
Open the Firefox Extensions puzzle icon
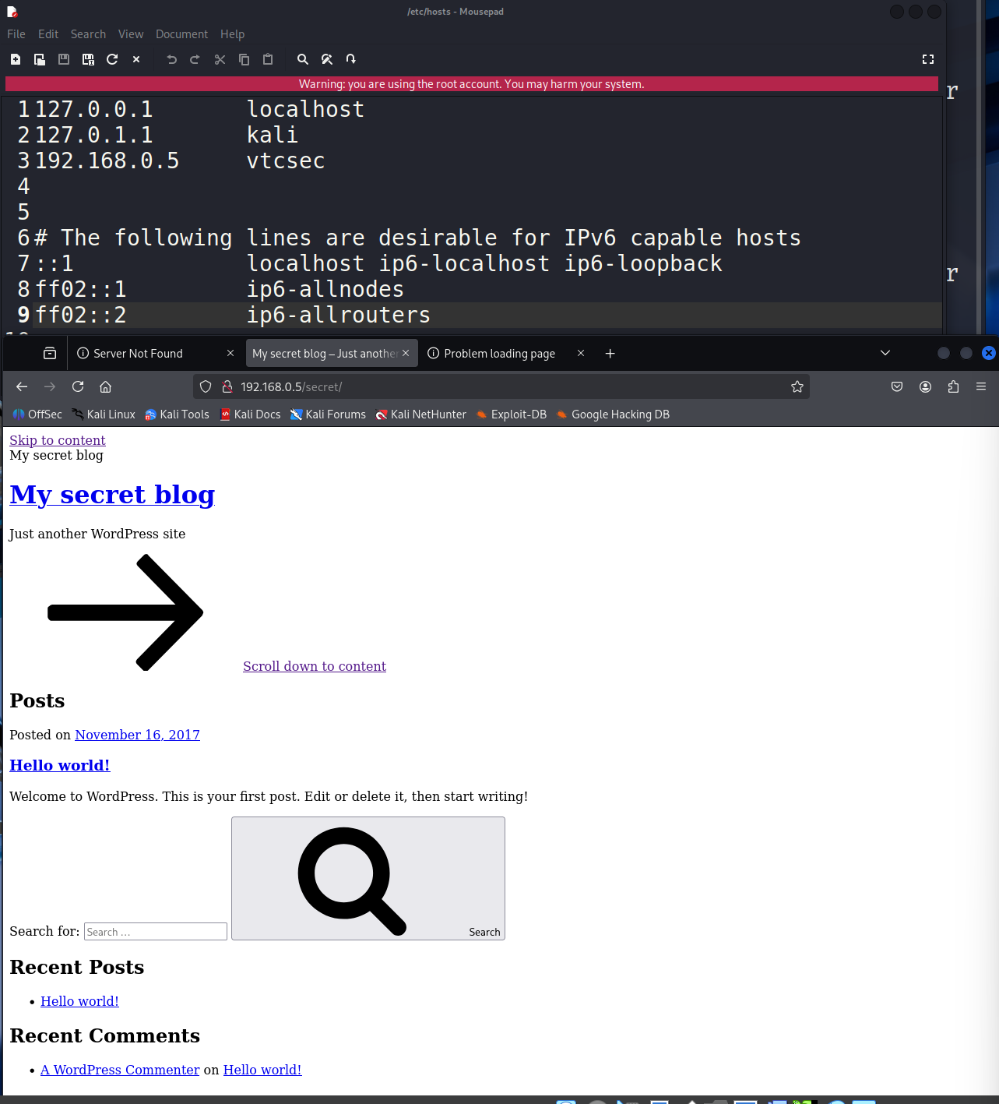pyautogui.click(x=953, y=386)
